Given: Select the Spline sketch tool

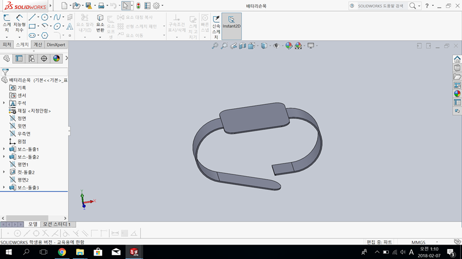Looking at the screenshot, I should (x=57, y=17).
